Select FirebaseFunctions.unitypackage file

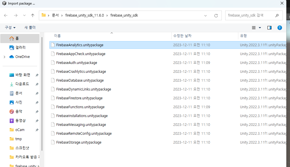click(80, 107)
